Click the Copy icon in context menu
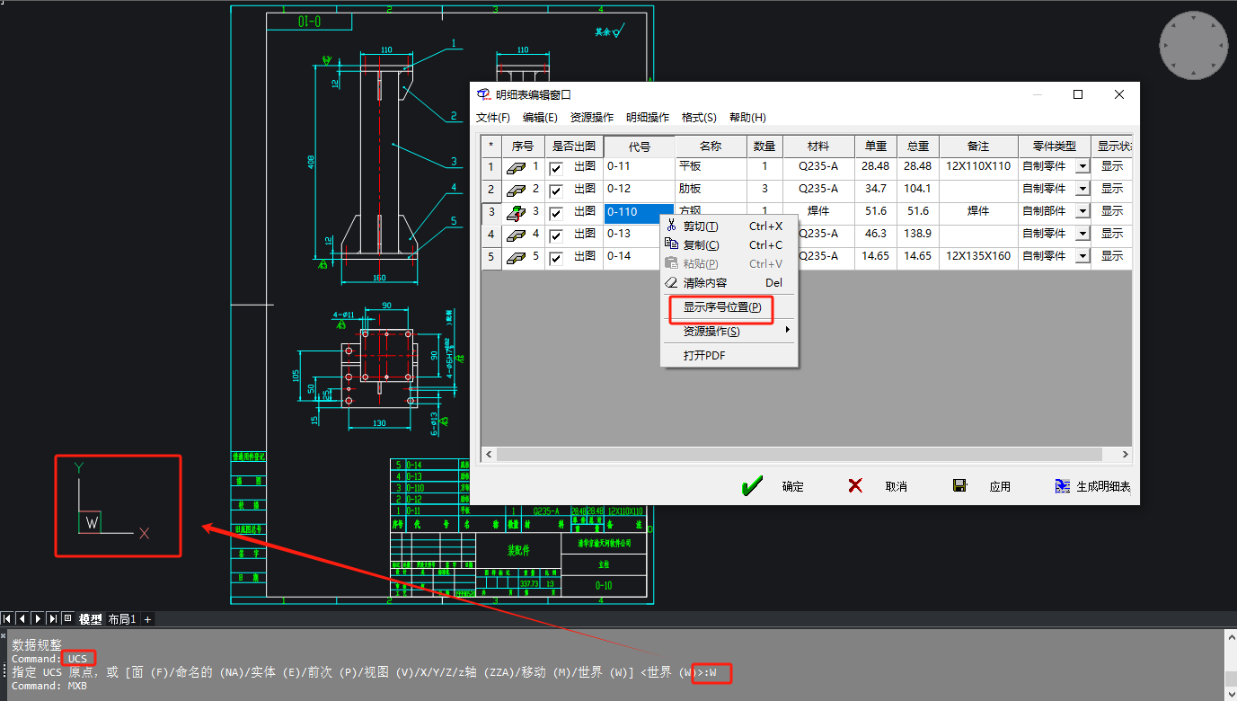The height and width of the screenshot is (701, 1237). click(670, 244)
